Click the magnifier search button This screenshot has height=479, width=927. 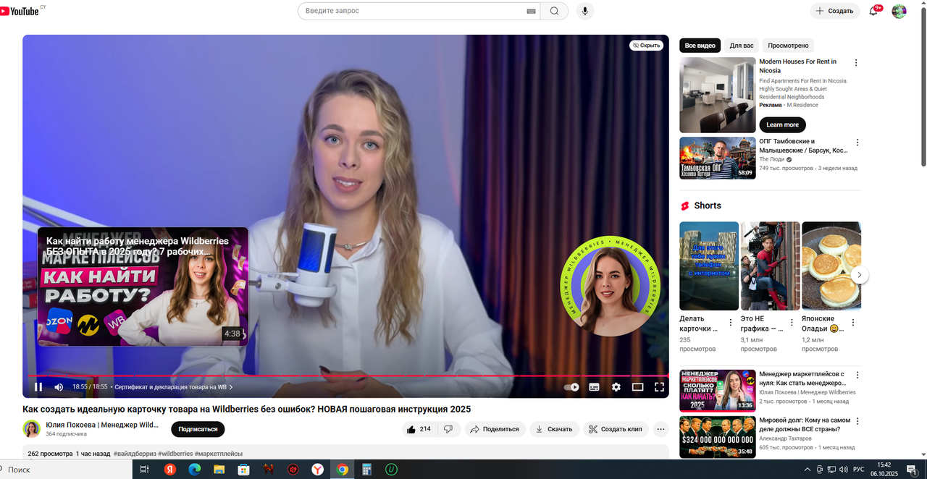(x=554, y=11)
